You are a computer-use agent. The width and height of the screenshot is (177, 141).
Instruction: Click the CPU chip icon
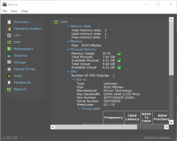tap(9, 36)
